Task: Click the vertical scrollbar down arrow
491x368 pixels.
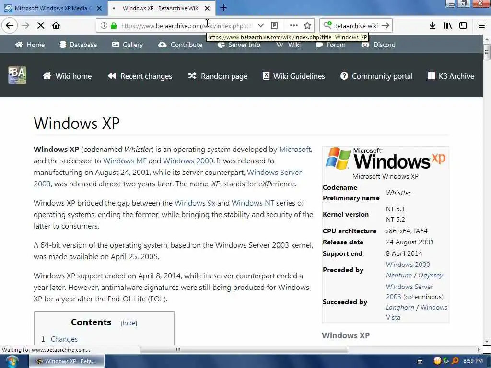Action: [x=487, y=342]
